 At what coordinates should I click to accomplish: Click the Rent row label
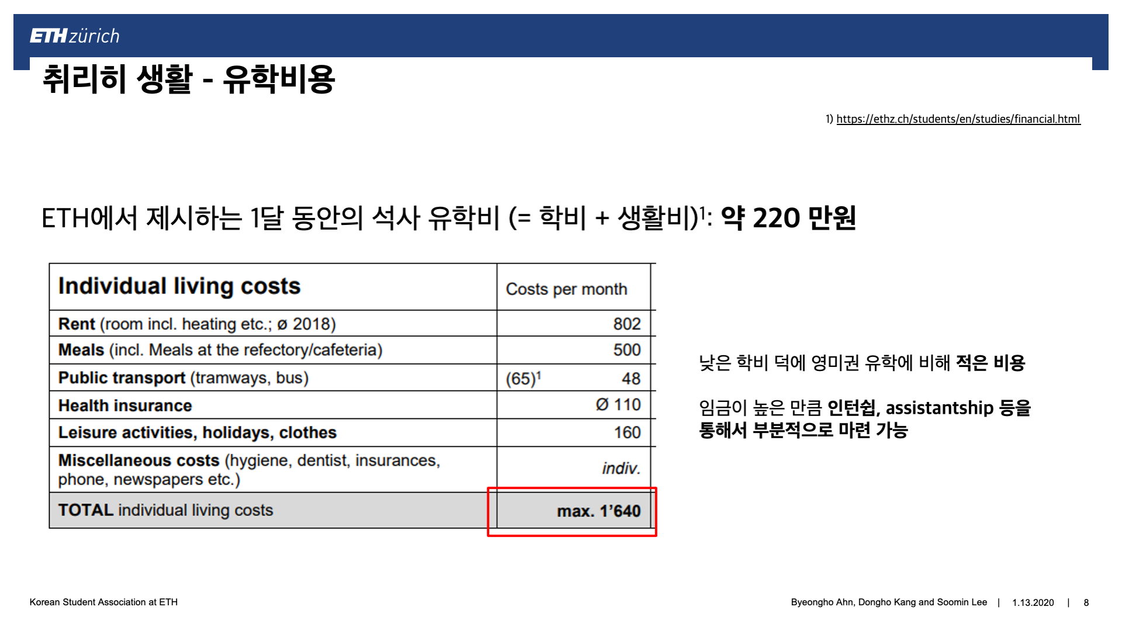point(197,324)
